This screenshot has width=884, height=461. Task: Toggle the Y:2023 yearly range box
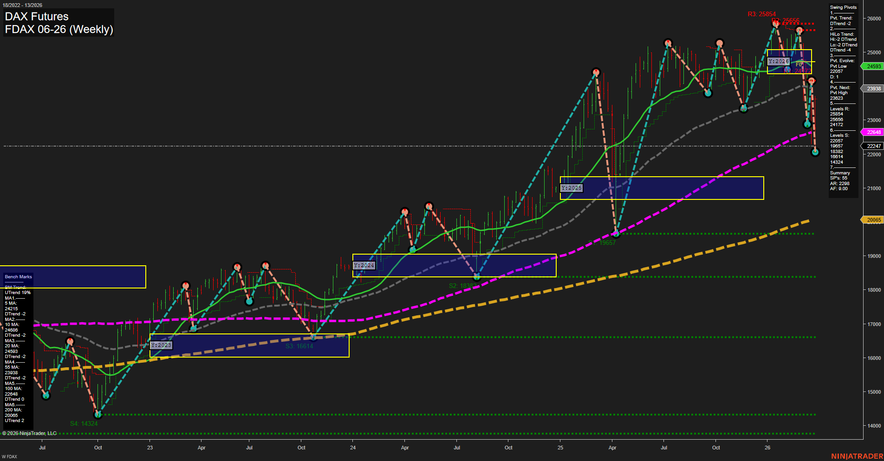[x=162, y=345]
